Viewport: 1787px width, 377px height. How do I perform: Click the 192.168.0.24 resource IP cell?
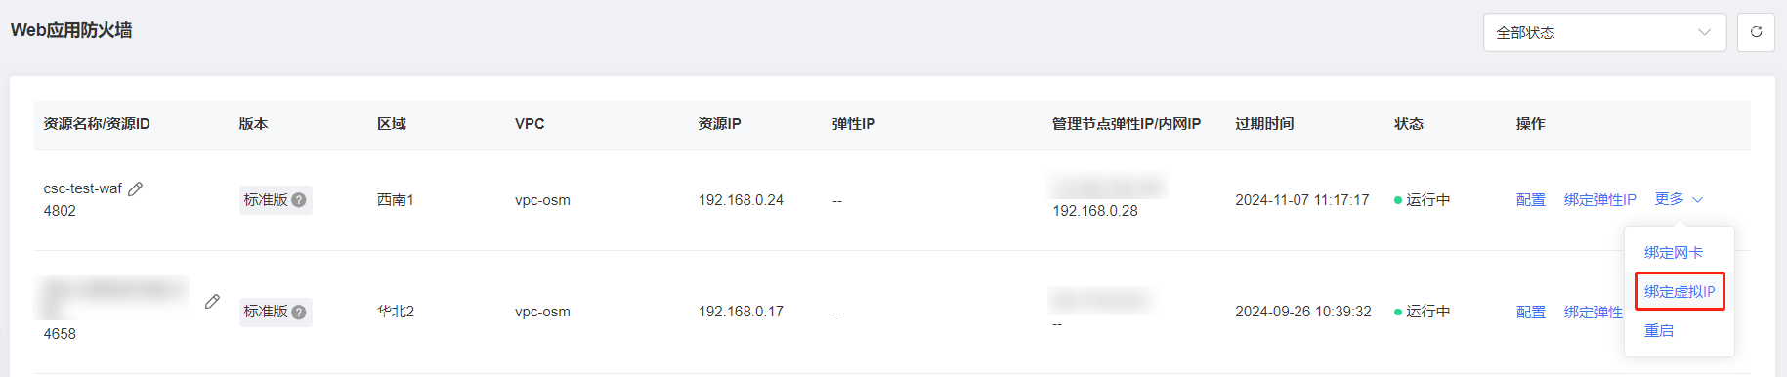(x=741, y=200)
